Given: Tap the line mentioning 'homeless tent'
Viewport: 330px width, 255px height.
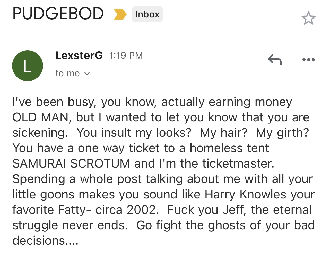Looking at the screenshot, I should (x=141, y=148).
